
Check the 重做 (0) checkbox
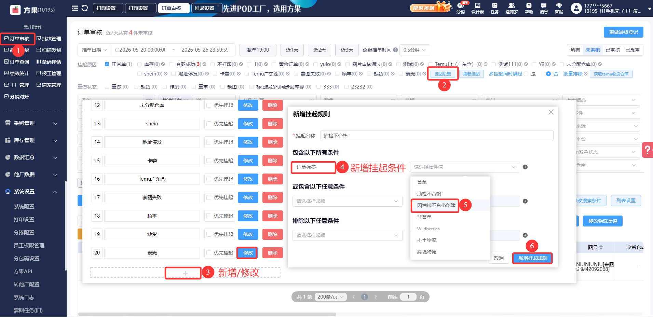tap(107, 87)
